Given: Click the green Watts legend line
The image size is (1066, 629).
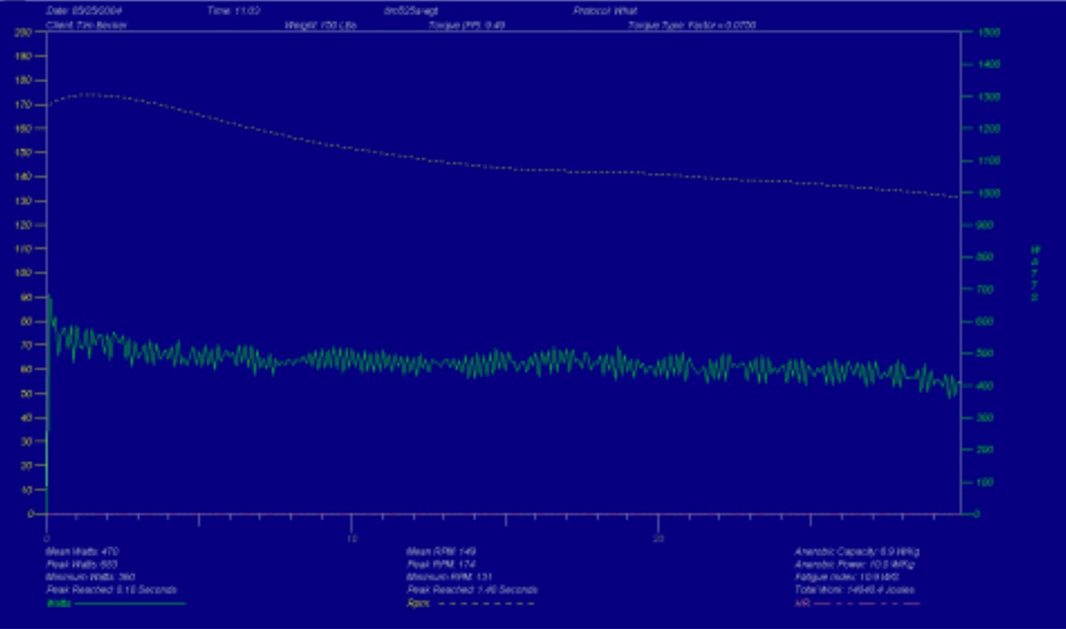Looking at the screenshot, I should click(129, 604).
